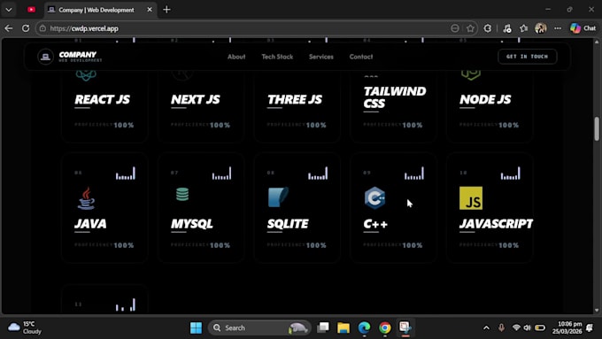Open Copilot Chat button
This screenshot has height=339, width=602.
point(583,28)
